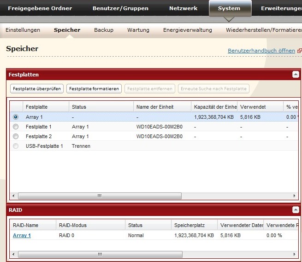Open the Benutzer/Gruppen tab

click(120, 8)
